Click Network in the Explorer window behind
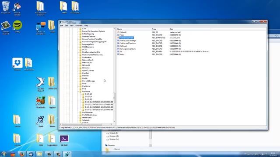Screen dimensions: 280x157 [111, 145]
